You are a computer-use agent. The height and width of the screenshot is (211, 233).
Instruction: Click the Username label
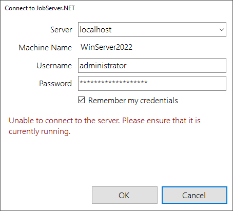[54, 66]
